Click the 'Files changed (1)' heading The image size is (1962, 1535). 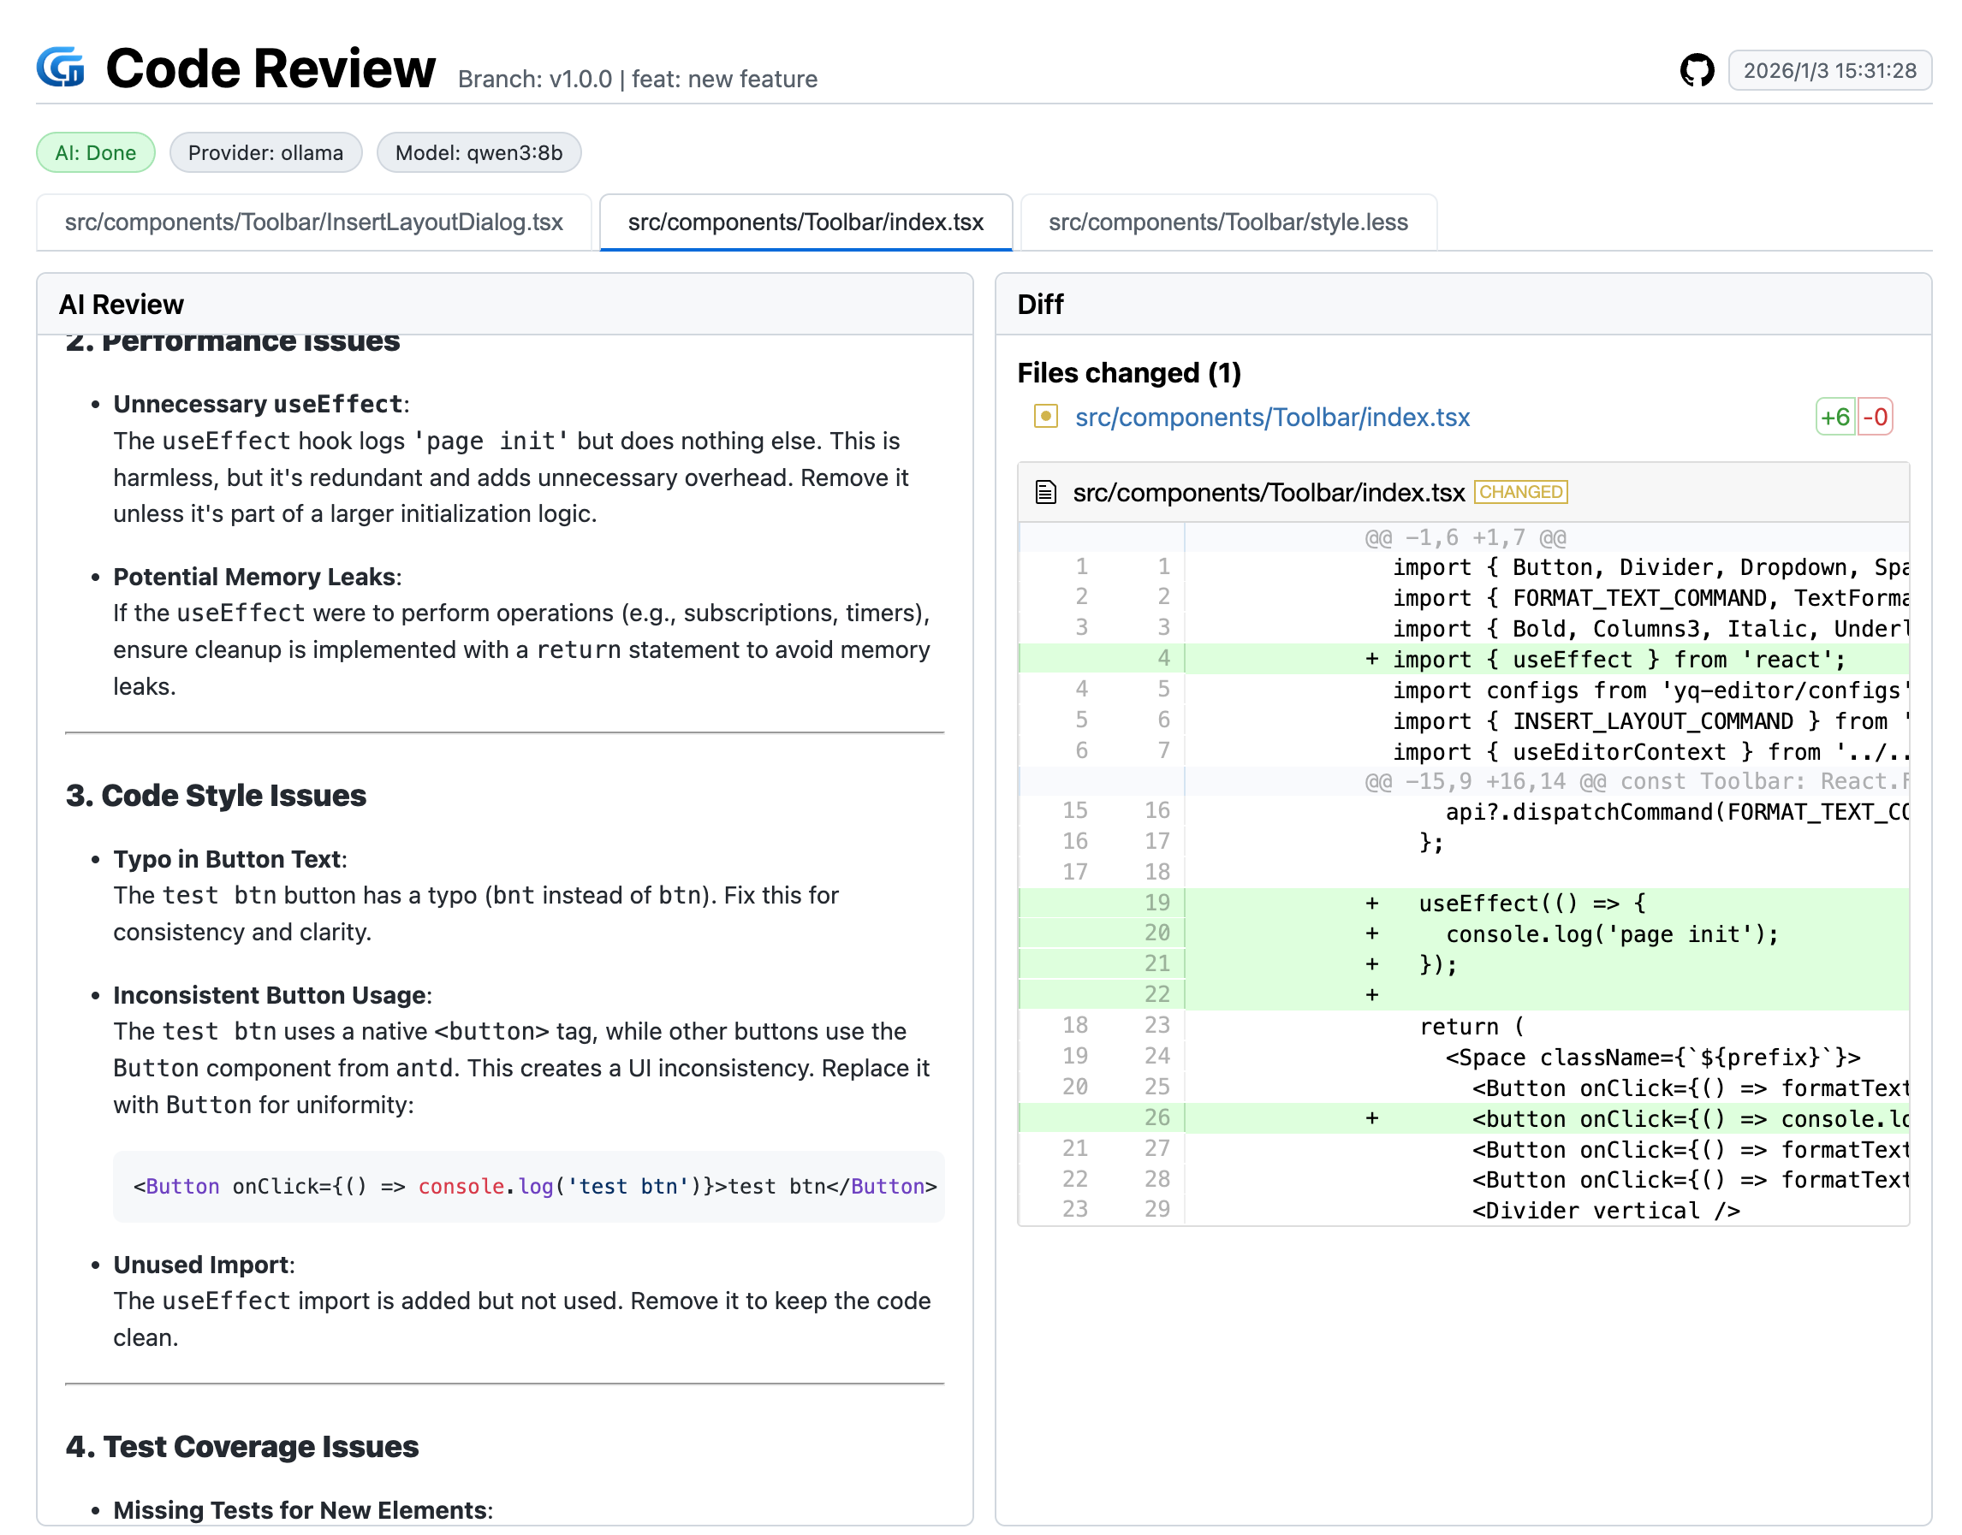click(1128, 372)
